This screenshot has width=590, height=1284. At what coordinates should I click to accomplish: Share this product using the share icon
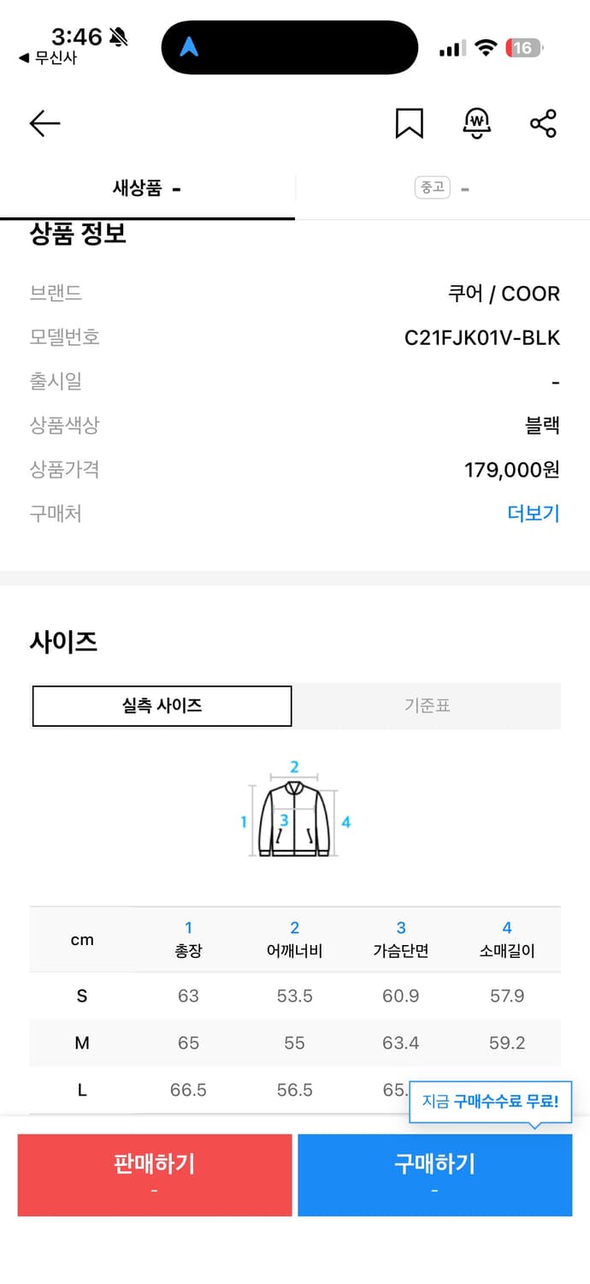pos(543,123)
